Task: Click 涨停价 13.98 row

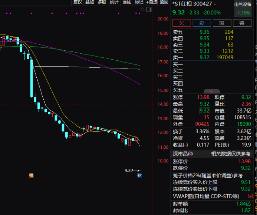Action: 212,161
